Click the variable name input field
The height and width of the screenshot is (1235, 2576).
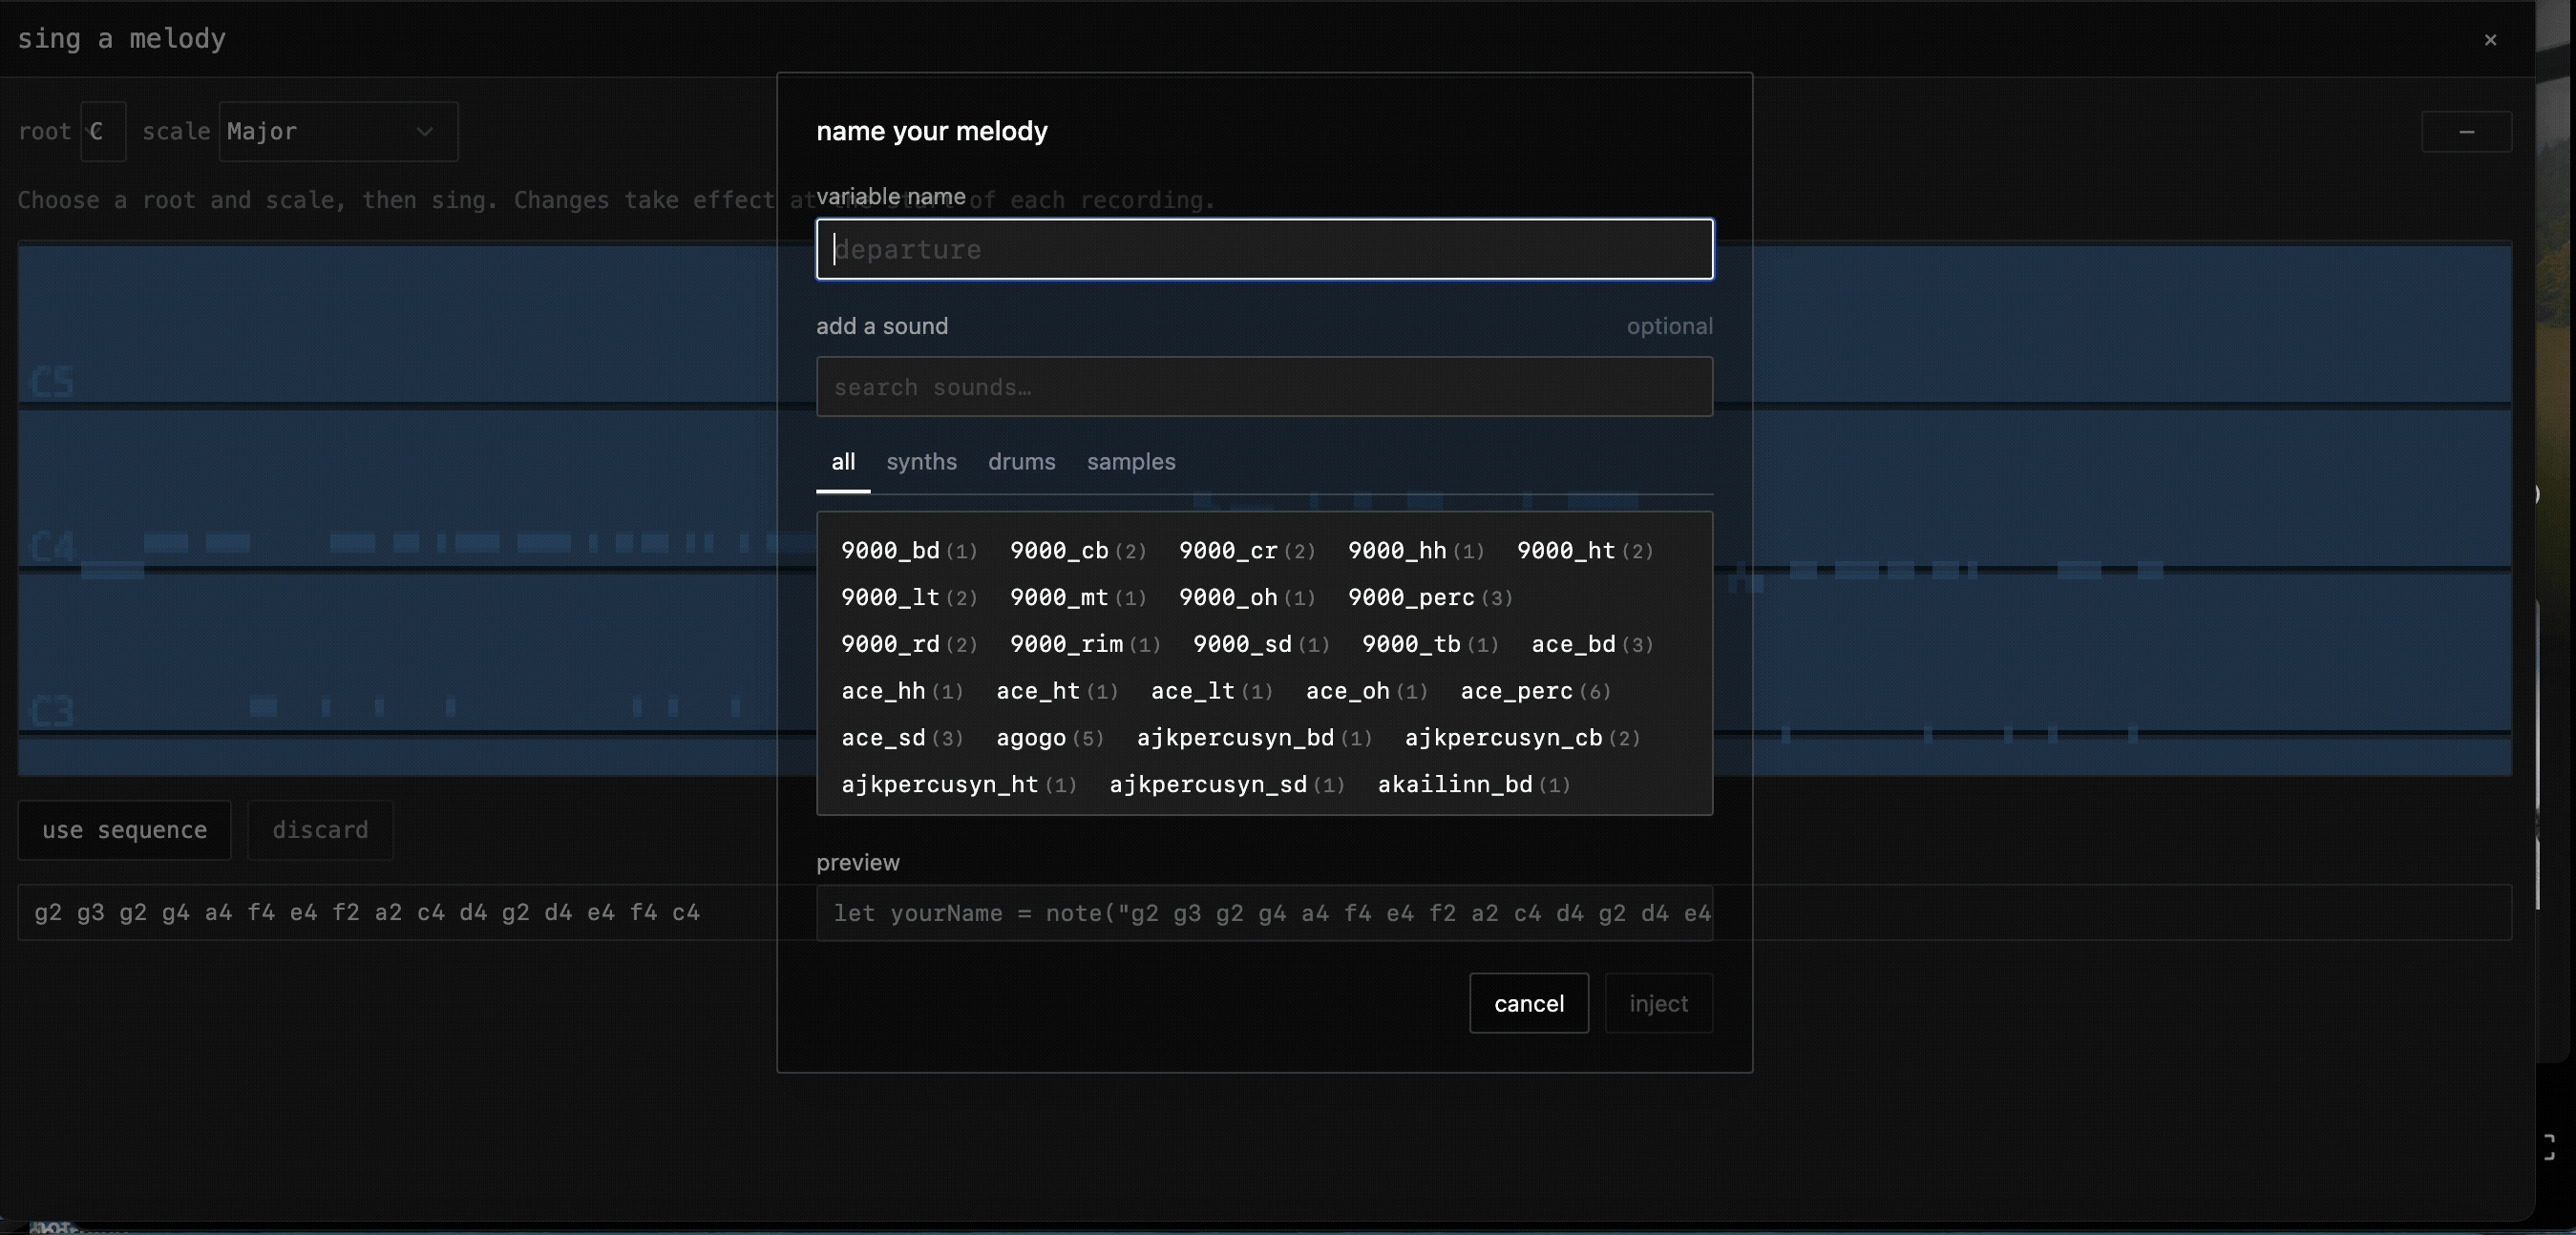click(1264, 249)
